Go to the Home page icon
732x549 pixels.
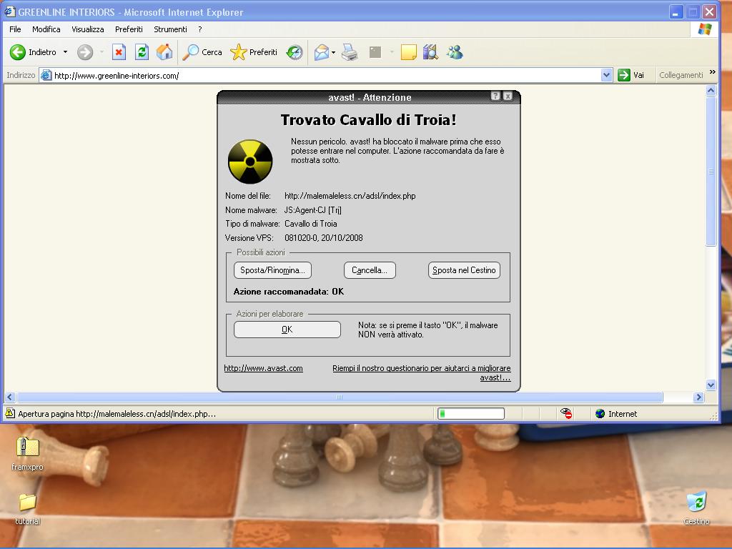click(x=164, y=52)
